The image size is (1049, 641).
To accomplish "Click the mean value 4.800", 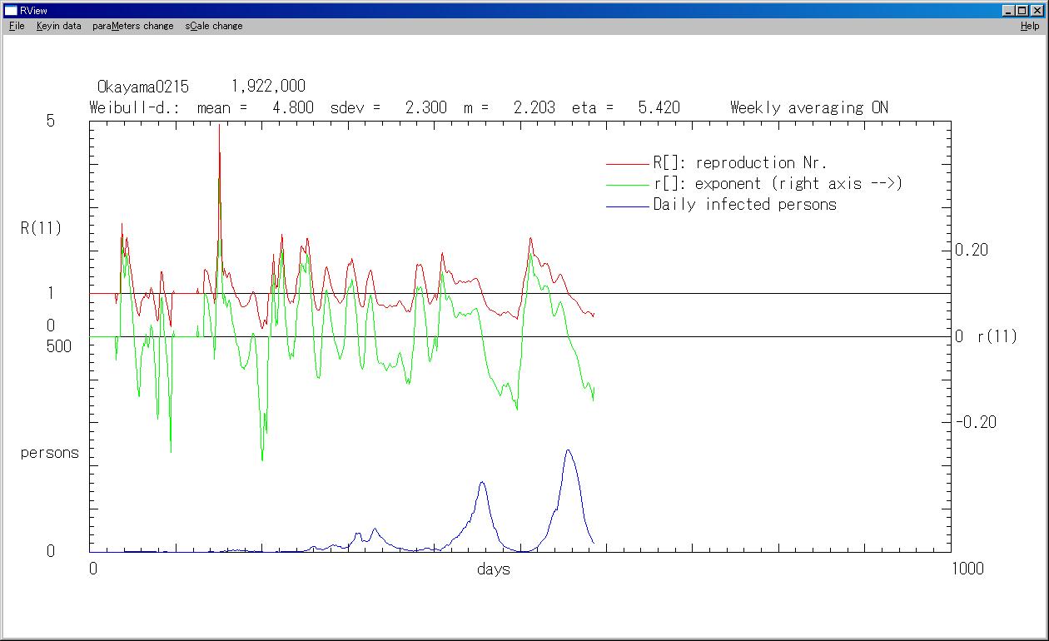I will point(293,107).
